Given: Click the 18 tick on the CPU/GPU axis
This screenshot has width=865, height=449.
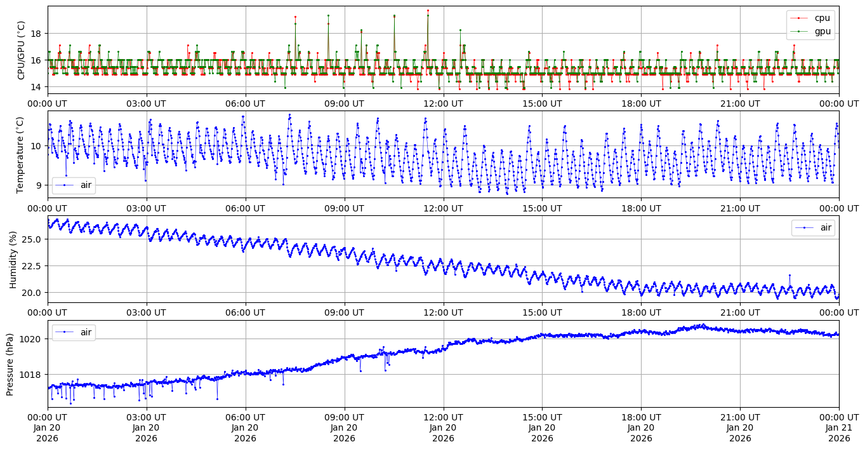Looking at the screenshot, I should tap(36, 34).
